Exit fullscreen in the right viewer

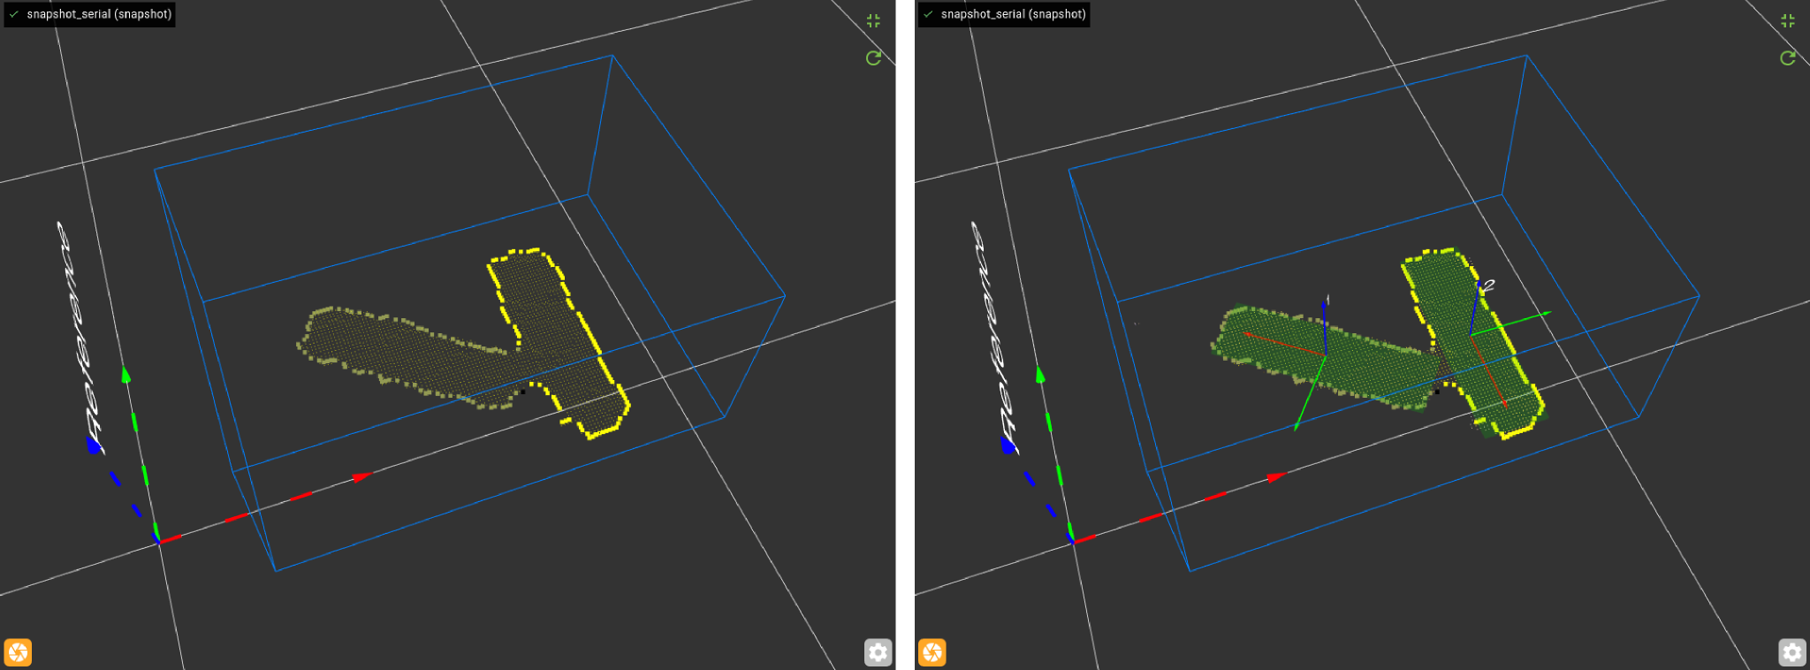1788,21
